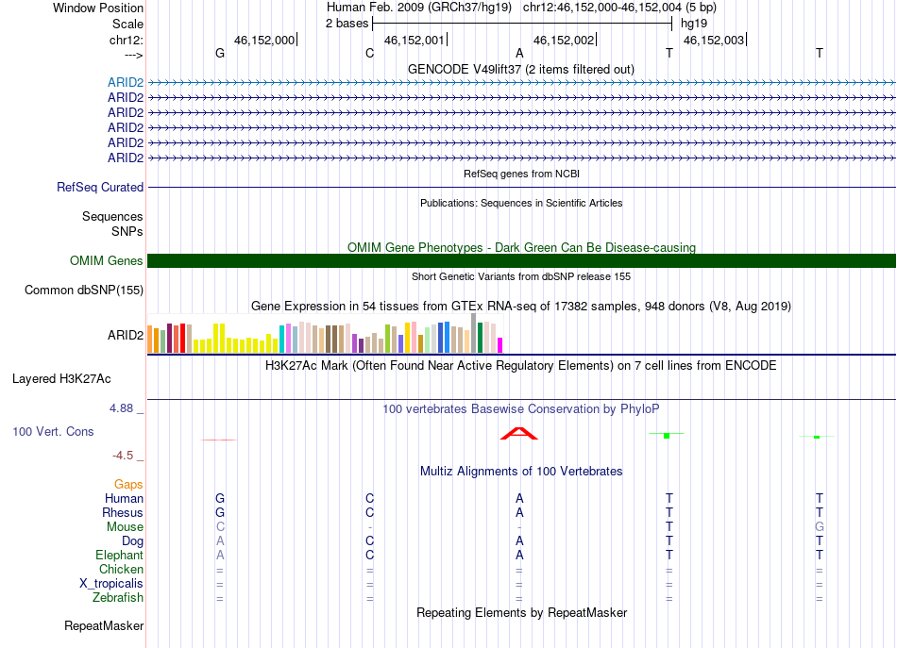897x648 pixels.
Task: Click the 'chr12:' ruler label
Action: pos(126,40)
